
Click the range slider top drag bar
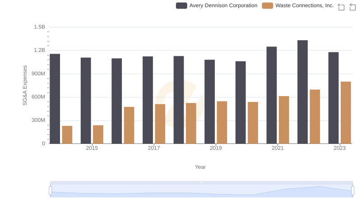201,182
